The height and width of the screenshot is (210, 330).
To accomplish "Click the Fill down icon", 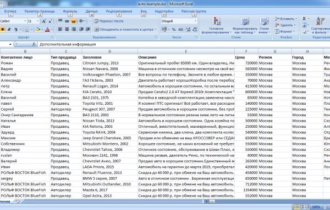I will tap(304, 25).
